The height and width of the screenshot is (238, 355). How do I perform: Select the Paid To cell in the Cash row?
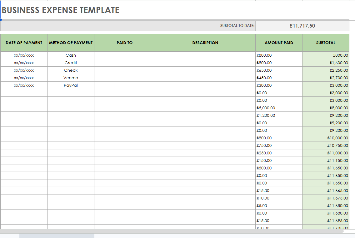tap(124, 55)
